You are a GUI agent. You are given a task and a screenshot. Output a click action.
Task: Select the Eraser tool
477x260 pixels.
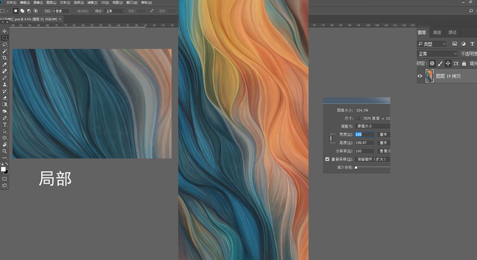(5, 98)
